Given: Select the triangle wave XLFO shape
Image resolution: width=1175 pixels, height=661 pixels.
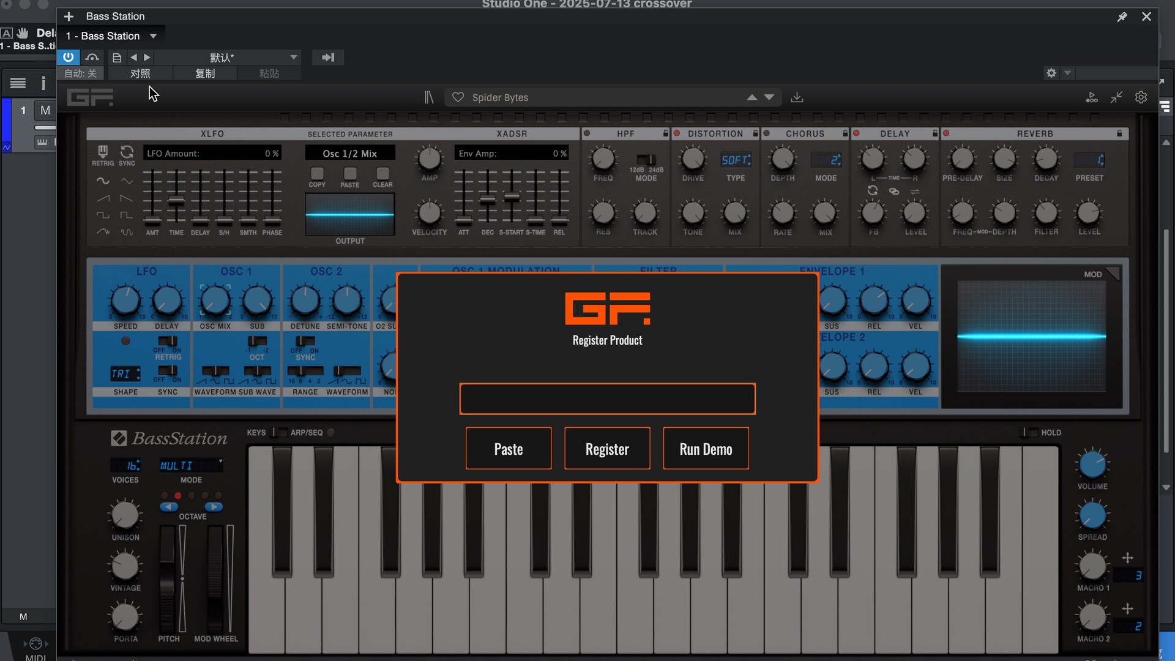Looking at the screenshot, I should click(127, 181).
